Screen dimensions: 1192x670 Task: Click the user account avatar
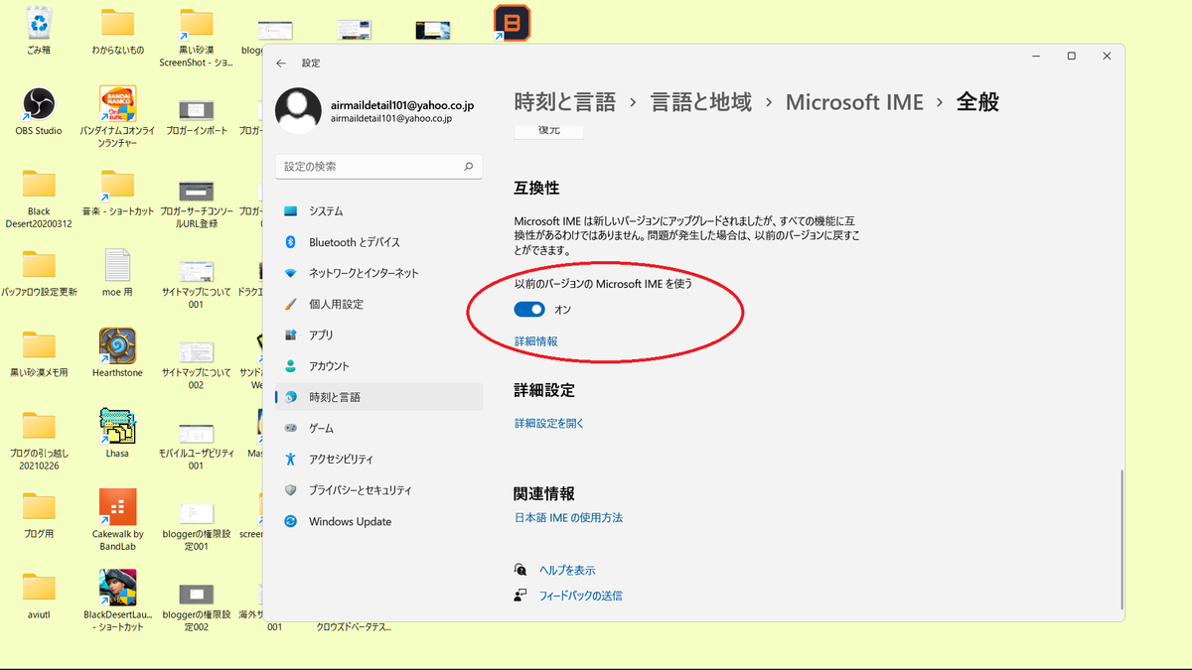pyautogui.click(x=297, y=111)
